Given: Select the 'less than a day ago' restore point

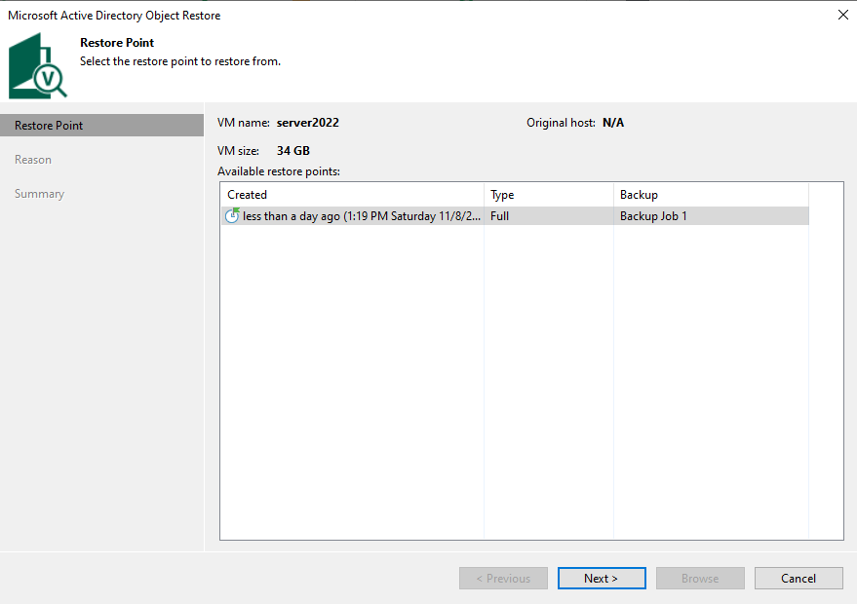Looking at the screenshot, I should point(361,216).
